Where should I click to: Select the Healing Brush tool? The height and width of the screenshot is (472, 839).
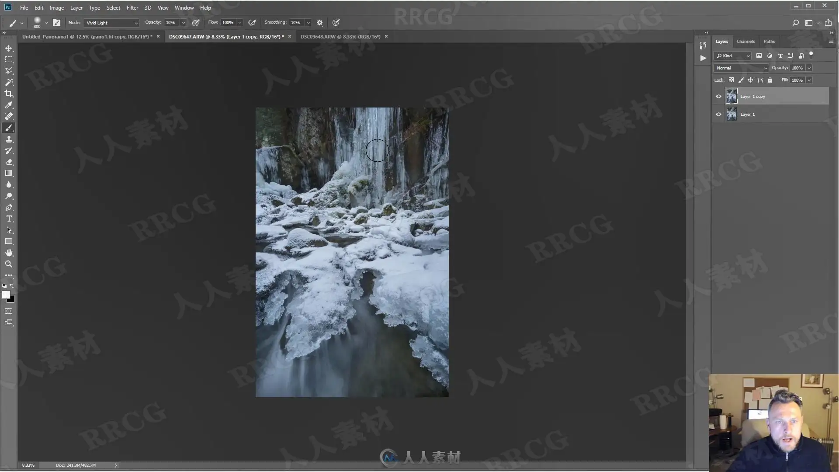pyautogui.click(x=9, y=116)
